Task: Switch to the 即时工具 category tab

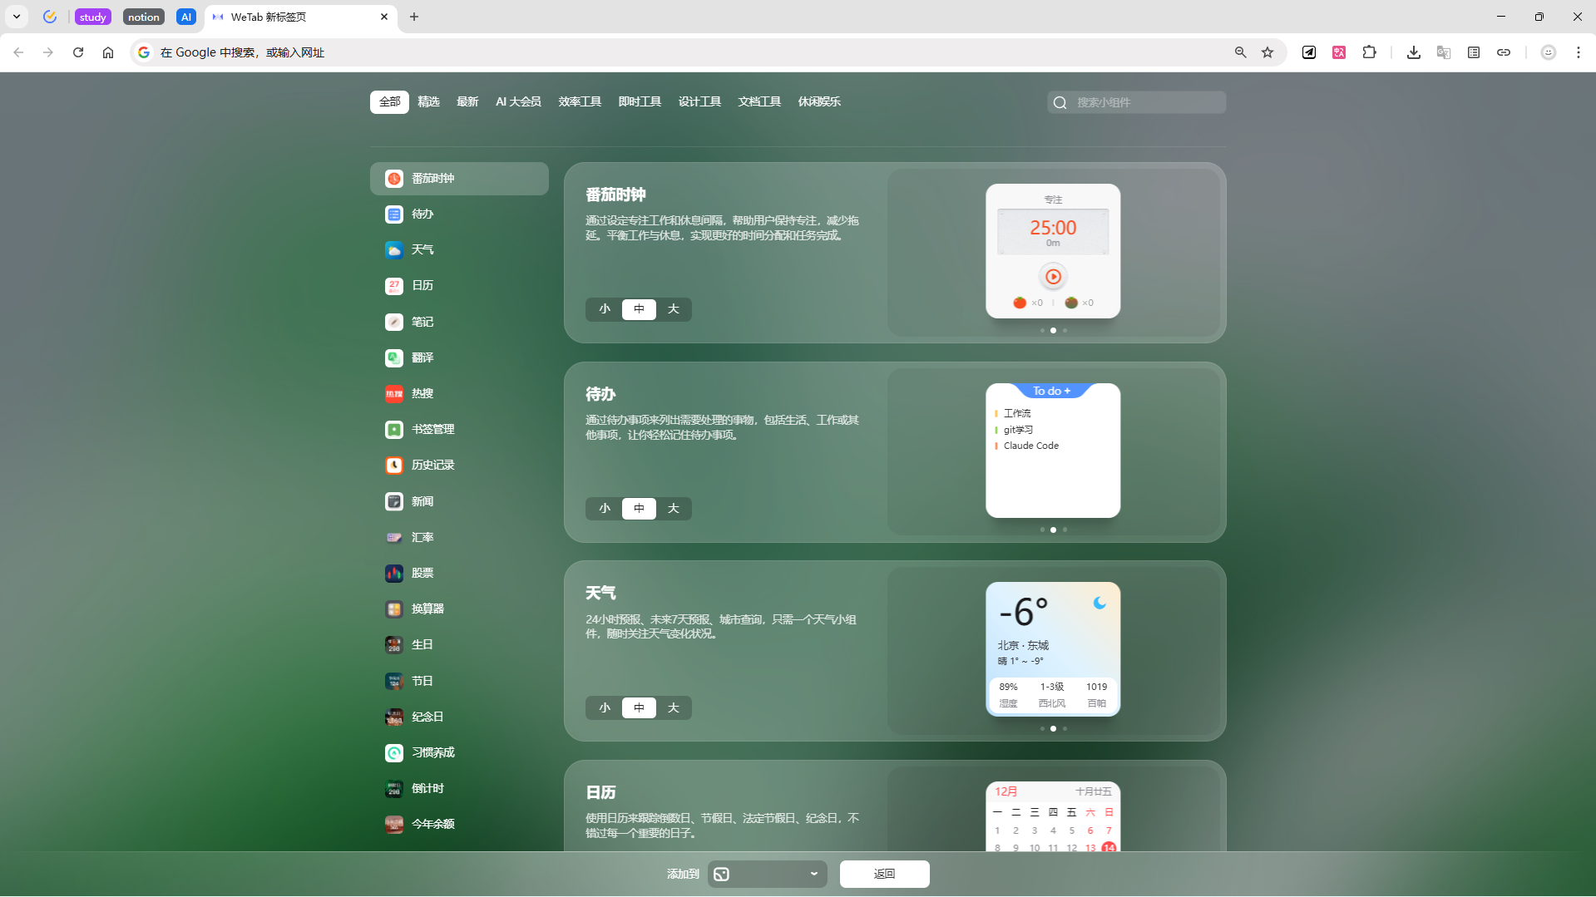Action: (x=640, y=102)
